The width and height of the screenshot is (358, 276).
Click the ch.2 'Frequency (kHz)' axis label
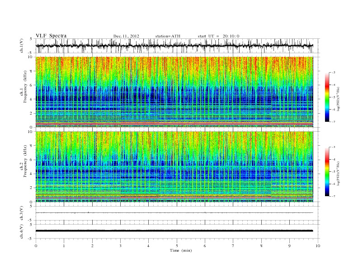coord(25,161)
